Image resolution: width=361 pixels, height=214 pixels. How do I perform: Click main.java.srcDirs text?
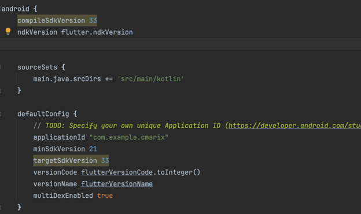[67, 79]
